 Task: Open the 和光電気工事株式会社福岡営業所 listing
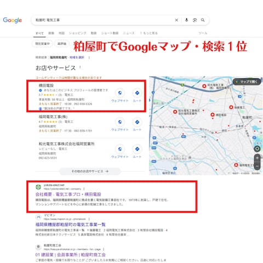pos(66,144)
